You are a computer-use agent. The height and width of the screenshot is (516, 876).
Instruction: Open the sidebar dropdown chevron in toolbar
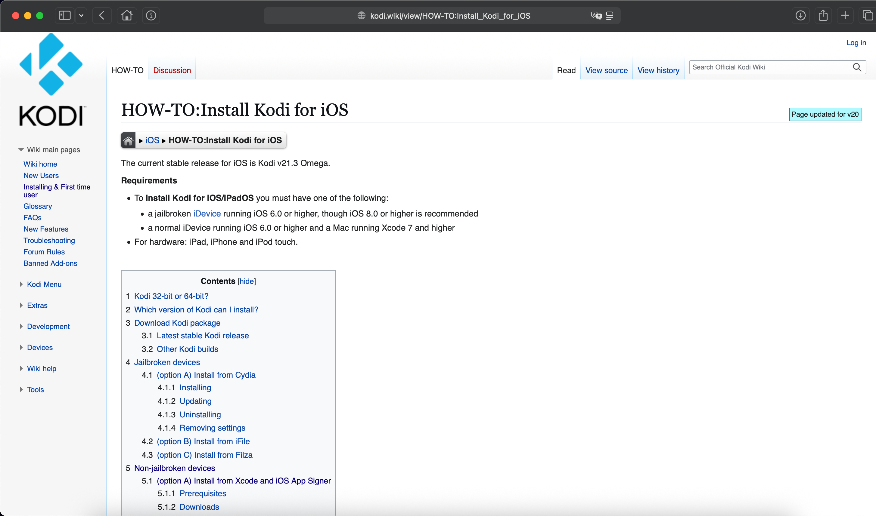[81, 15]
